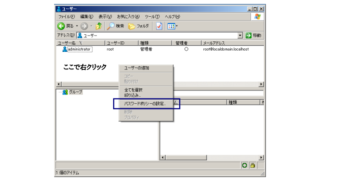Select the グループ tree node
339x181 pixels.
point(75,92)
